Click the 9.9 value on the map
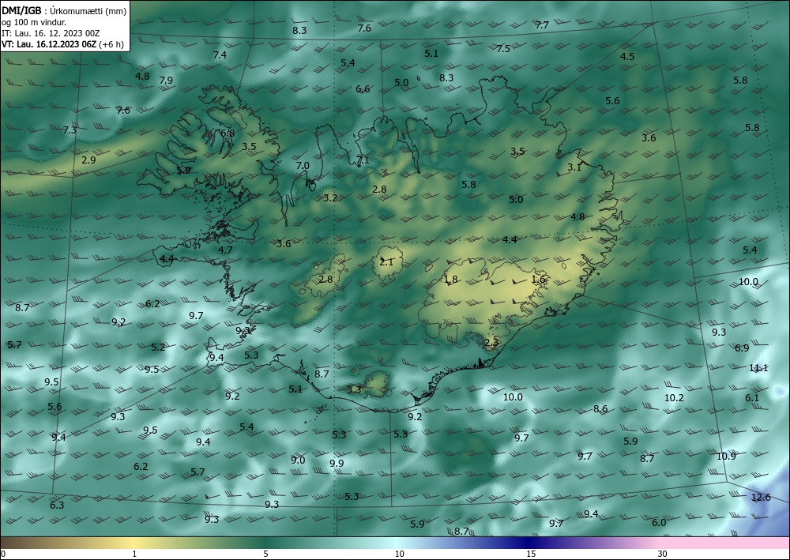The image size is (790, 560). point(337,464)
